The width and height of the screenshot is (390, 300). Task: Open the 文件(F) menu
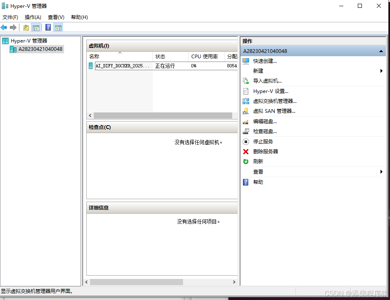click(x=10, y=17)
